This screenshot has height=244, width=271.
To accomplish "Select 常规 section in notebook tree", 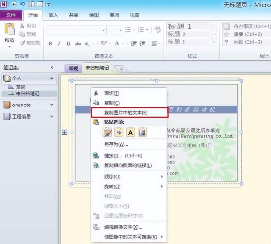I will click(x=21, y=87).
